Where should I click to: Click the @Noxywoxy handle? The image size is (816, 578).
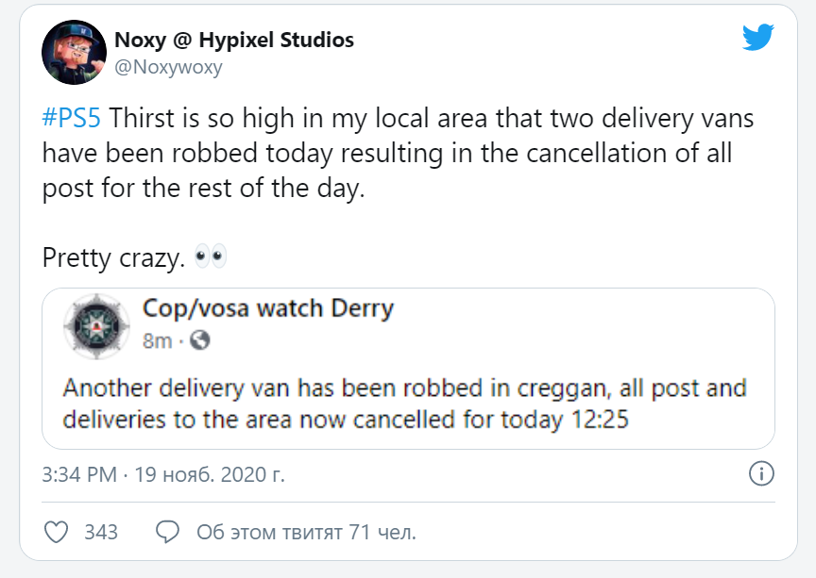(x=168, y=67)
